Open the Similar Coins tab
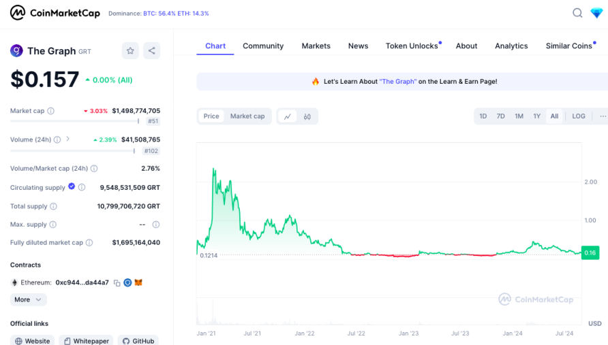 click(x=570, y=46)
